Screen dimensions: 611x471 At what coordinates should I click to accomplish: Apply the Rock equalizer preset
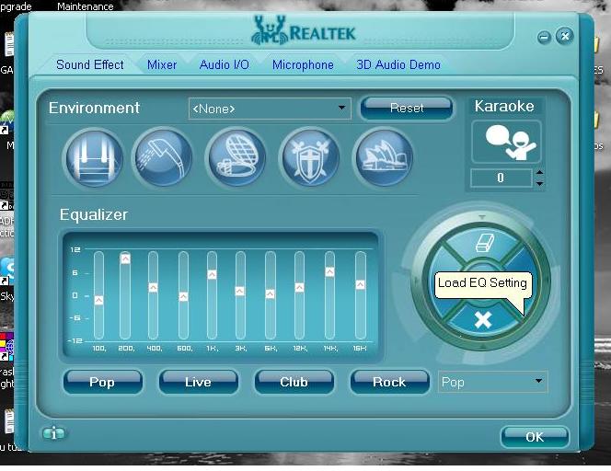click(x=389, y=382)
